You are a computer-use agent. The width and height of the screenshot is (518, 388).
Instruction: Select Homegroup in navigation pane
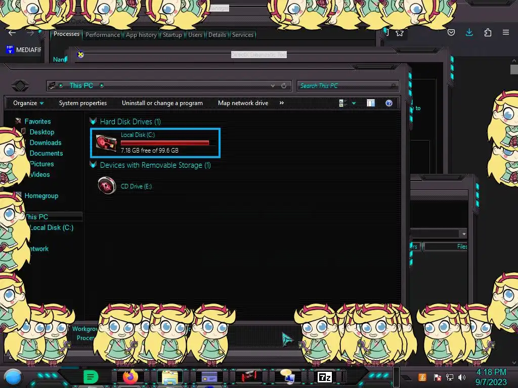point(41,196)
